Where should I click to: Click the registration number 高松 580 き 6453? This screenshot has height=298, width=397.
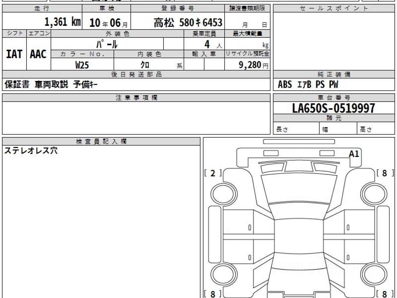click(188, 23)
